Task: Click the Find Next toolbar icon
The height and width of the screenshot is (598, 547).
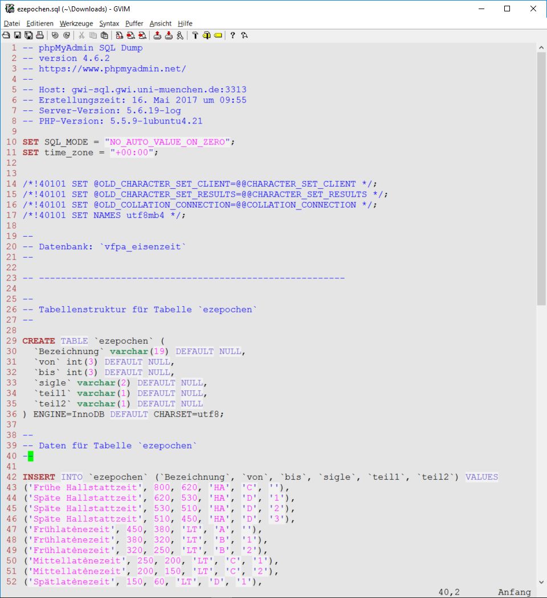Action: 130,35
